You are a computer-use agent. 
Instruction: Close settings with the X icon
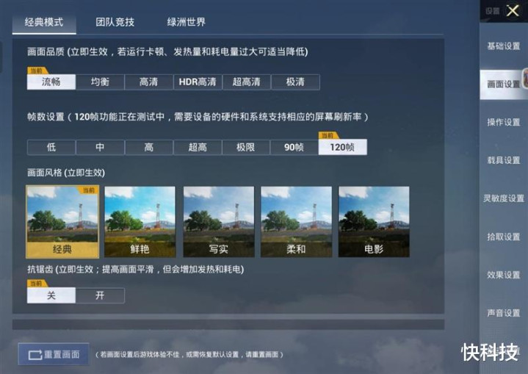[x=513, y=11]
